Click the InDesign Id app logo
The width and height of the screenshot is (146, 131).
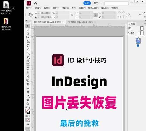29,3
